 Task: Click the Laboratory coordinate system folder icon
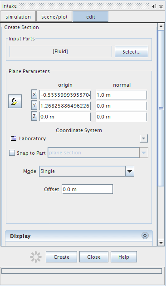pyautogui.click(x=14, y=138)
